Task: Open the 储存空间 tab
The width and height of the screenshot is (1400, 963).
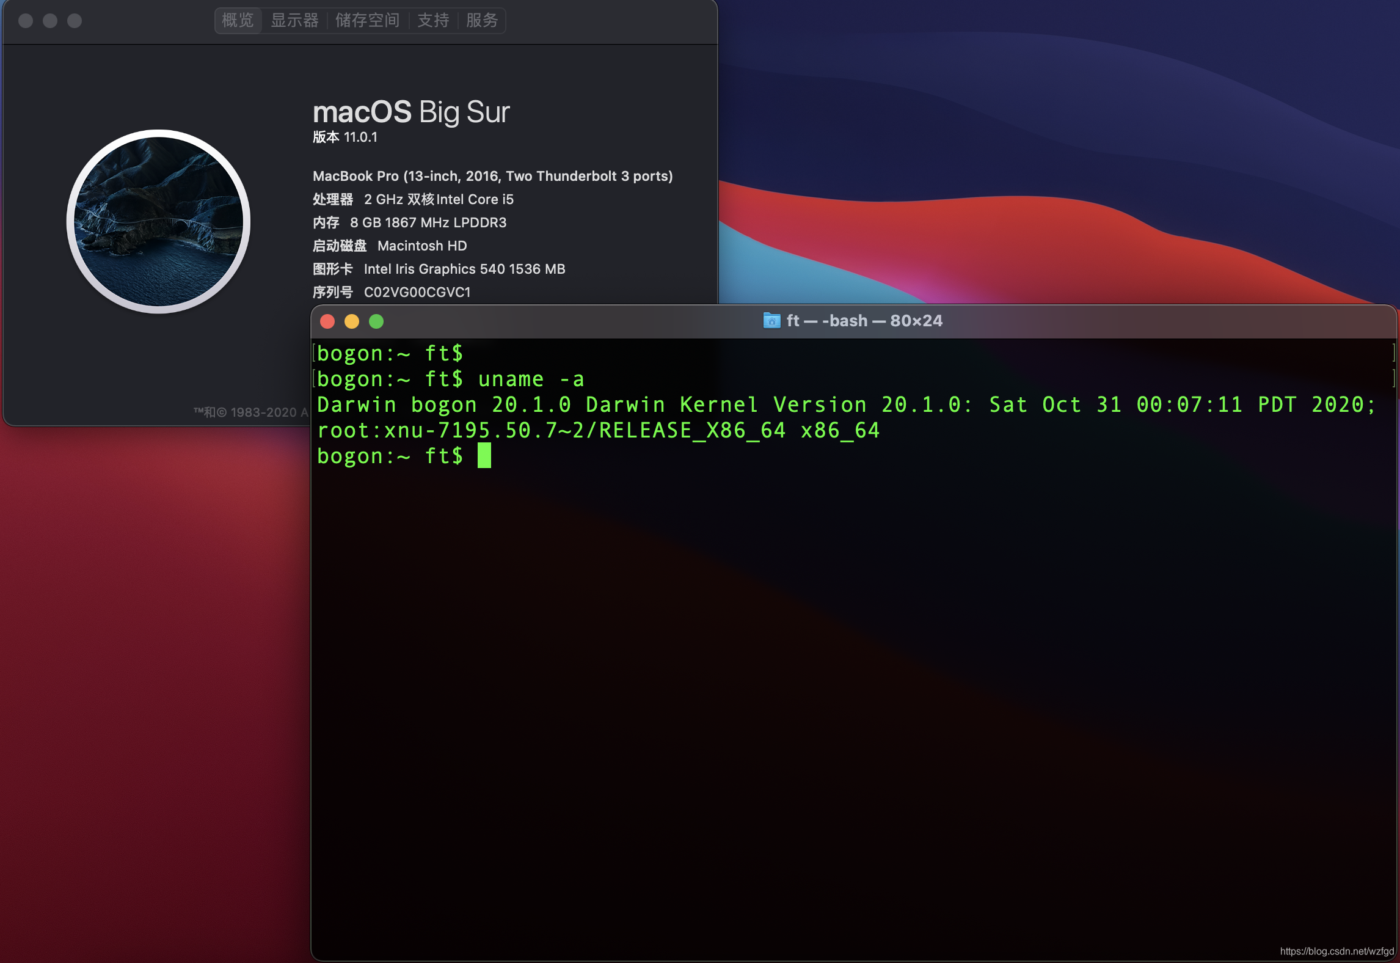Action: [x=367, y=20]
